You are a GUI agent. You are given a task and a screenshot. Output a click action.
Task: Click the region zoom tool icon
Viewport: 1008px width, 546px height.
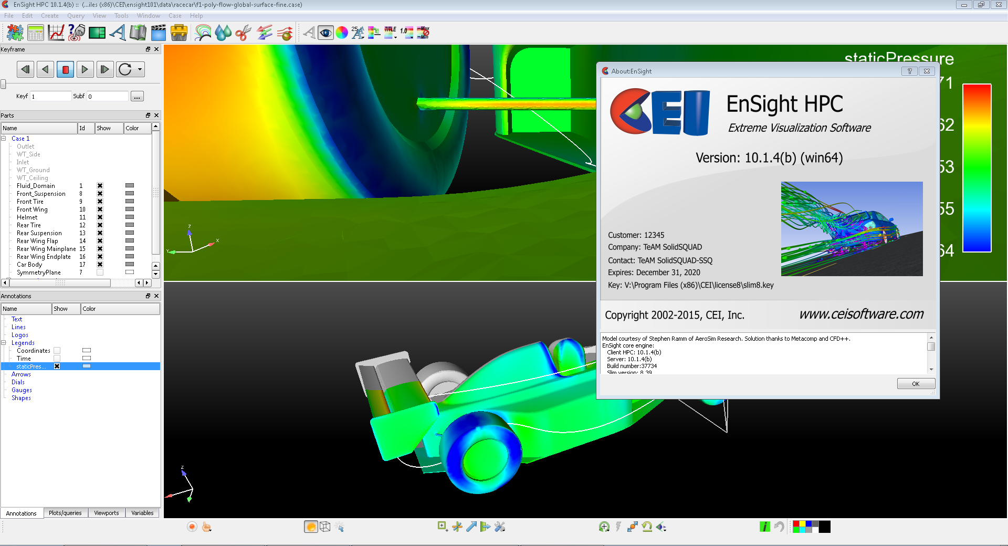click(443, 526)
